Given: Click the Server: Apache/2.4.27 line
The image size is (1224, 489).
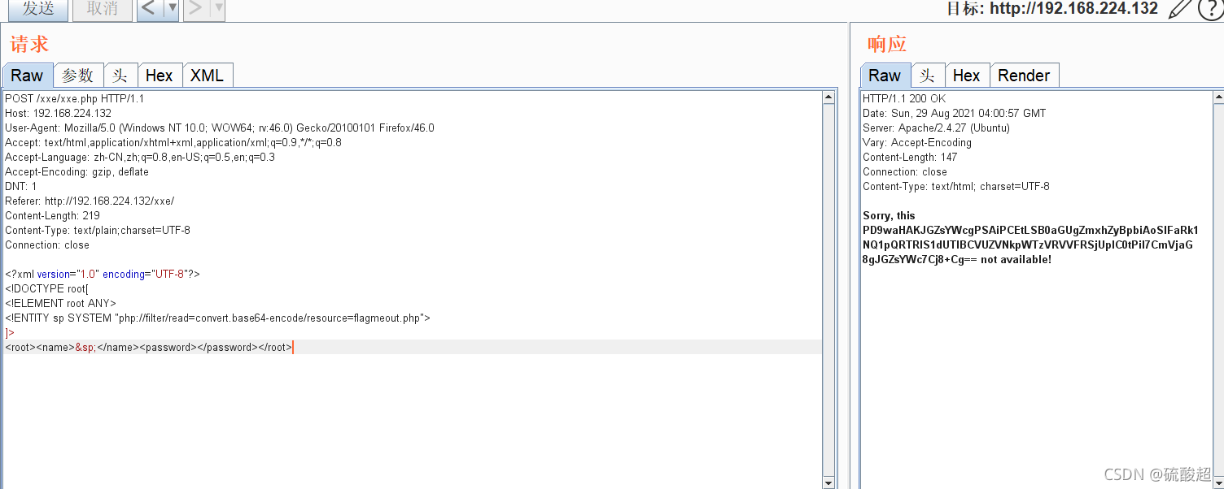Looking at the screenshot, I should 936,128.
